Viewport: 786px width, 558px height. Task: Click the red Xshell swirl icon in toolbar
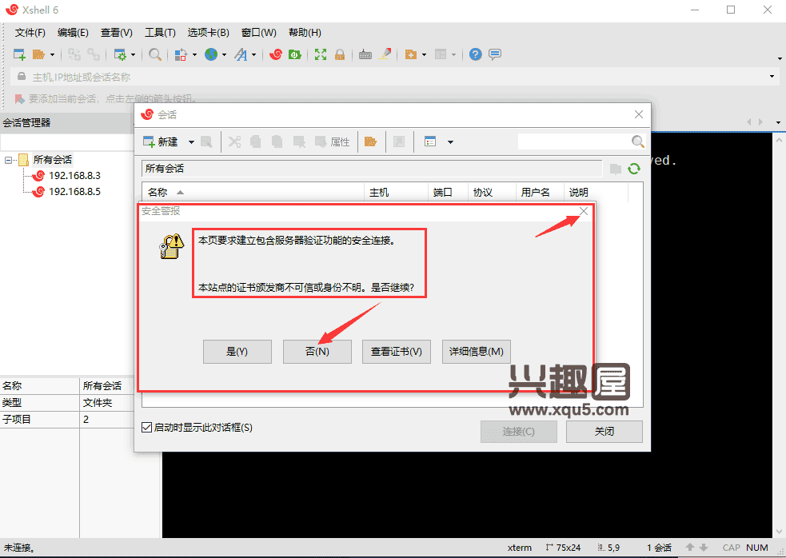tap(276, 54)
